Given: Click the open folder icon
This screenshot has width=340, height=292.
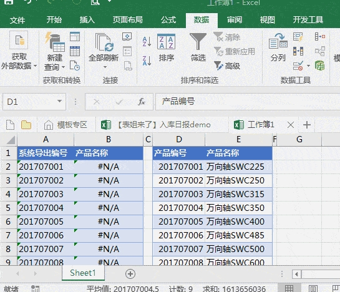Looking at the screenshot, I should click(26, 125).
